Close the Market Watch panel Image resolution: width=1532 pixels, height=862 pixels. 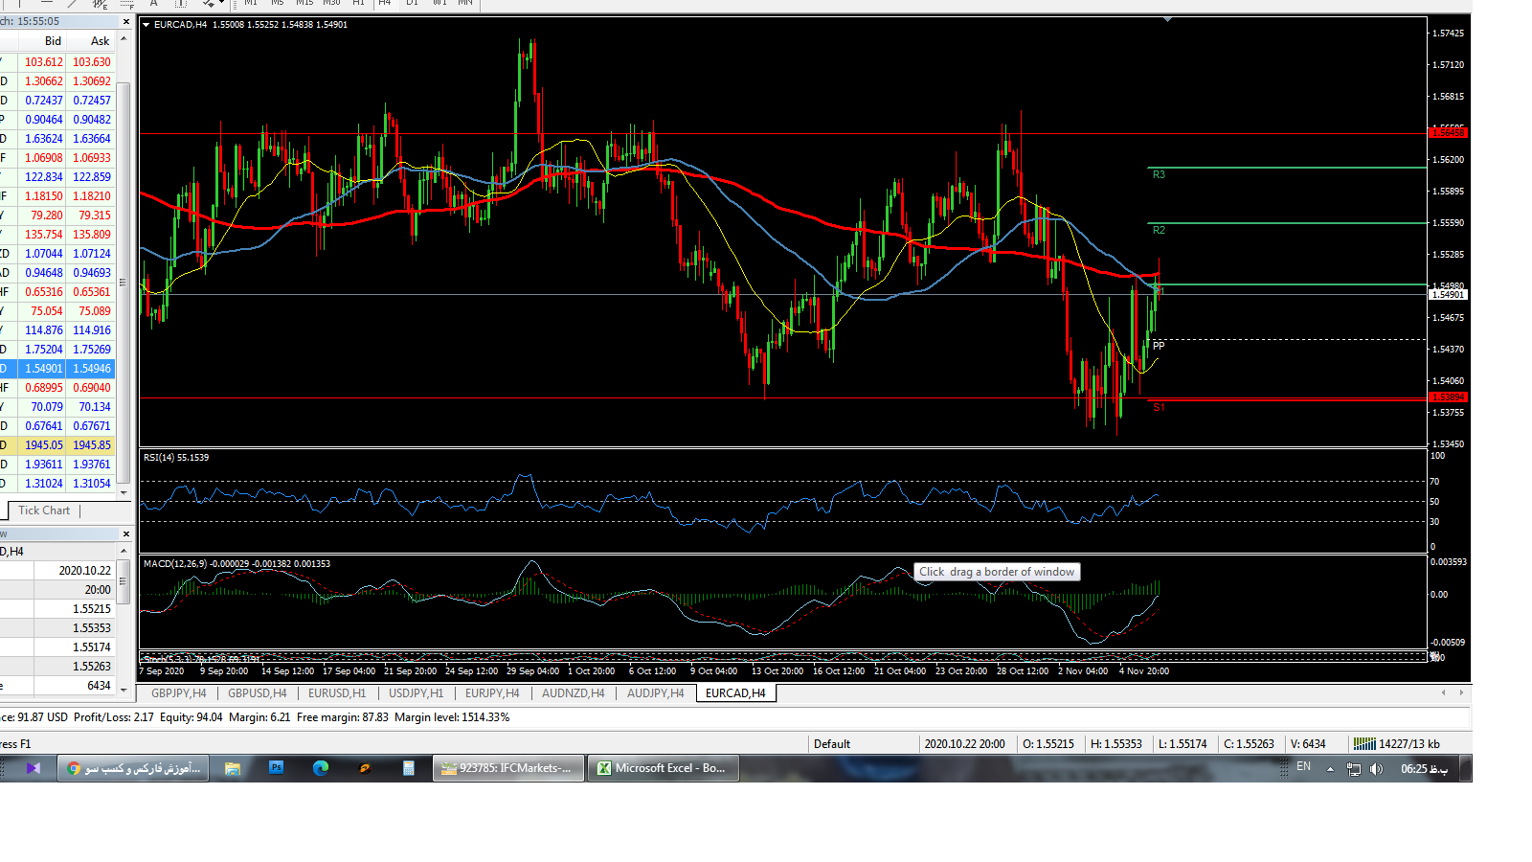click(x=125, y=21)
